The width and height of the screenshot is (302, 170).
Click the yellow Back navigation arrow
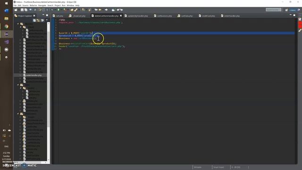tap(100, 10)
